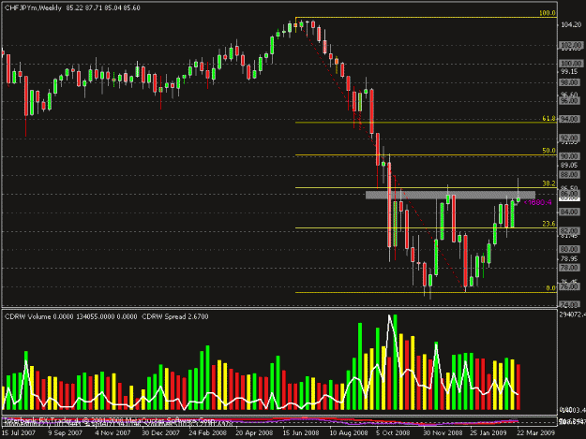Screen dimensions: 586x439
Task: Click the 22 Mar 2009 date label
Action: click(x=536, y=432)
